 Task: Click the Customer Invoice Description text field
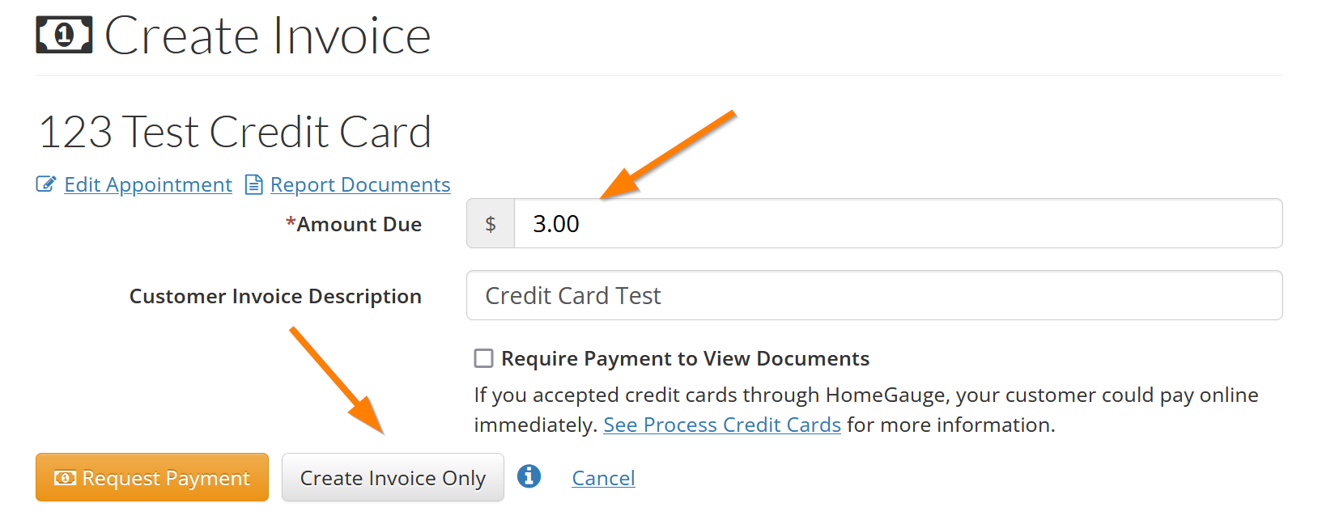tap(874, 296)
